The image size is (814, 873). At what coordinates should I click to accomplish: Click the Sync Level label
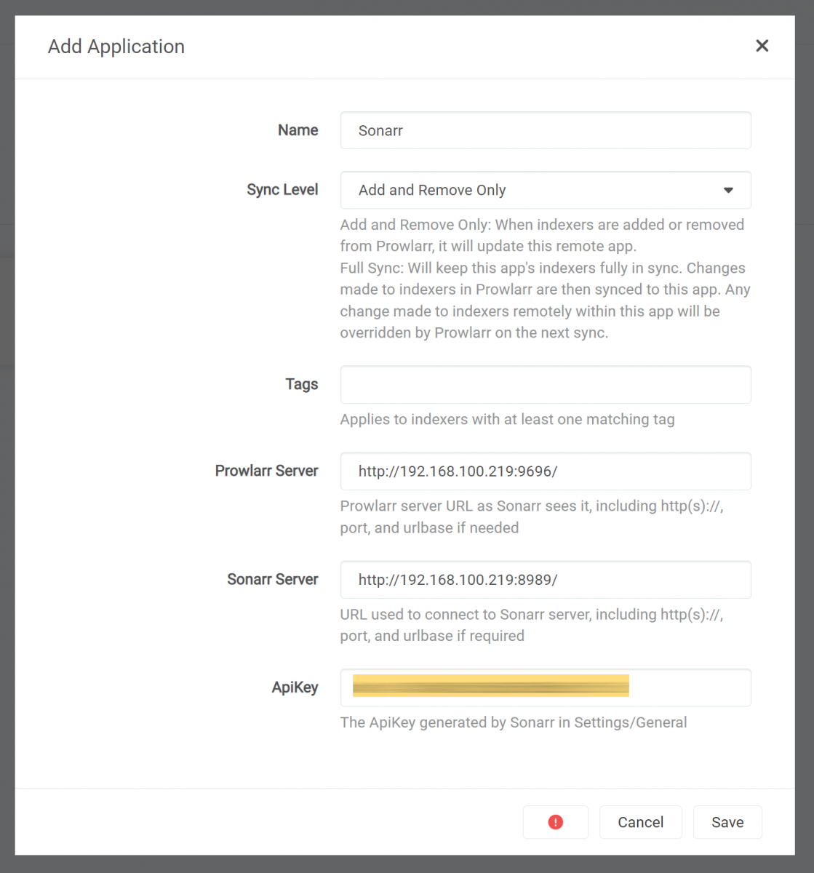coord(282,190)
